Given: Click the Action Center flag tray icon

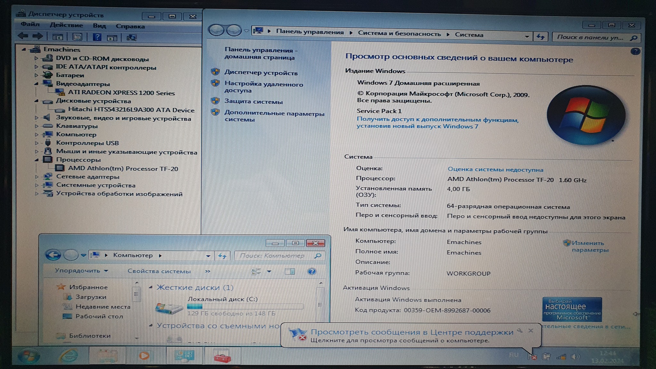Looking at the screenshot, I should point(532,356).
